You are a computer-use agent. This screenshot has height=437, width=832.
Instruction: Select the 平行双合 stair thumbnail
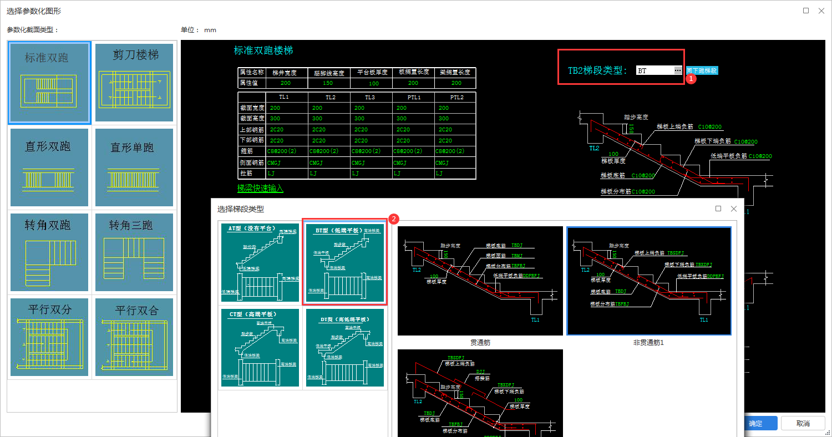(x=134, y=337)
